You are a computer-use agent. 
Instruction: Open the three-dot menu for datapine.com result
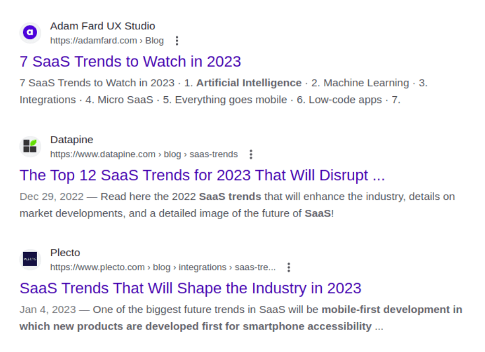pyautogui.click(x=251, y=154)
